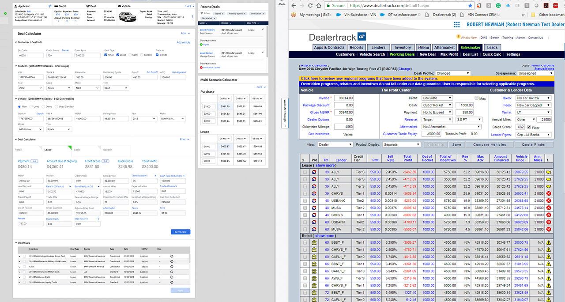
Task: Click the Save Lease button
Action: coord(181,232)
